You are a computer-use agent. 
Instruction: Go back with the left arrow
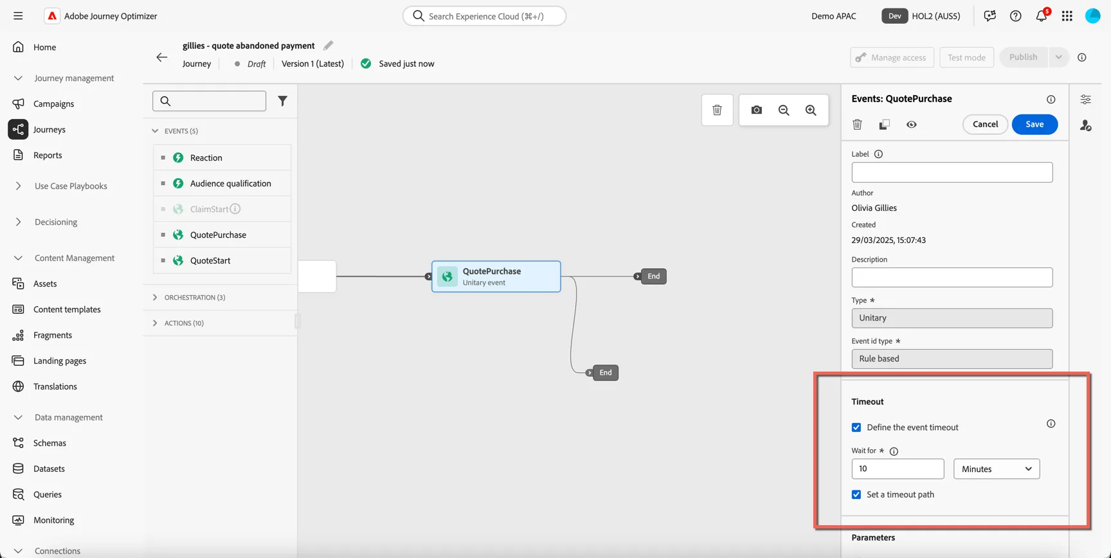162,57
